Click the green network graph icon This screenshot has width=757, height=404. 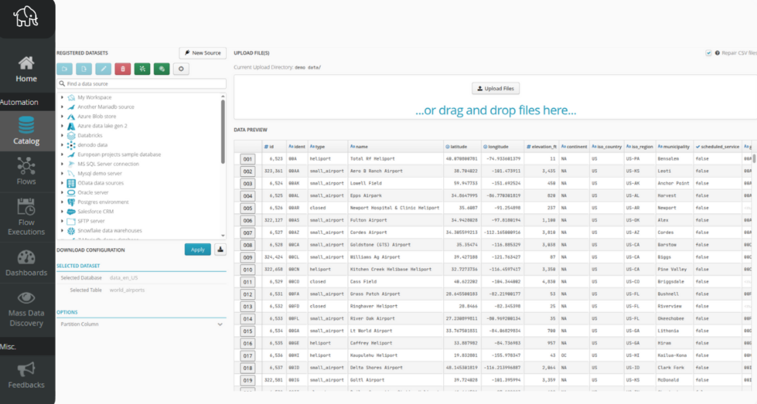[x=142, y=69]
